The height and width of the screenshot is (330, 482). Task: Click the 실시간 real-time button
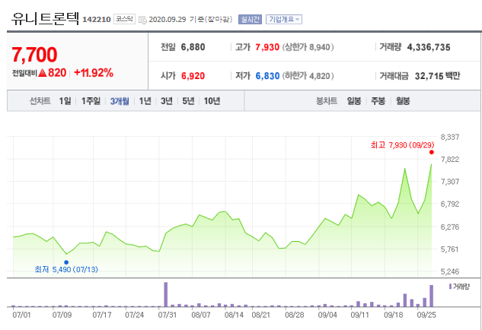[250, 19]
